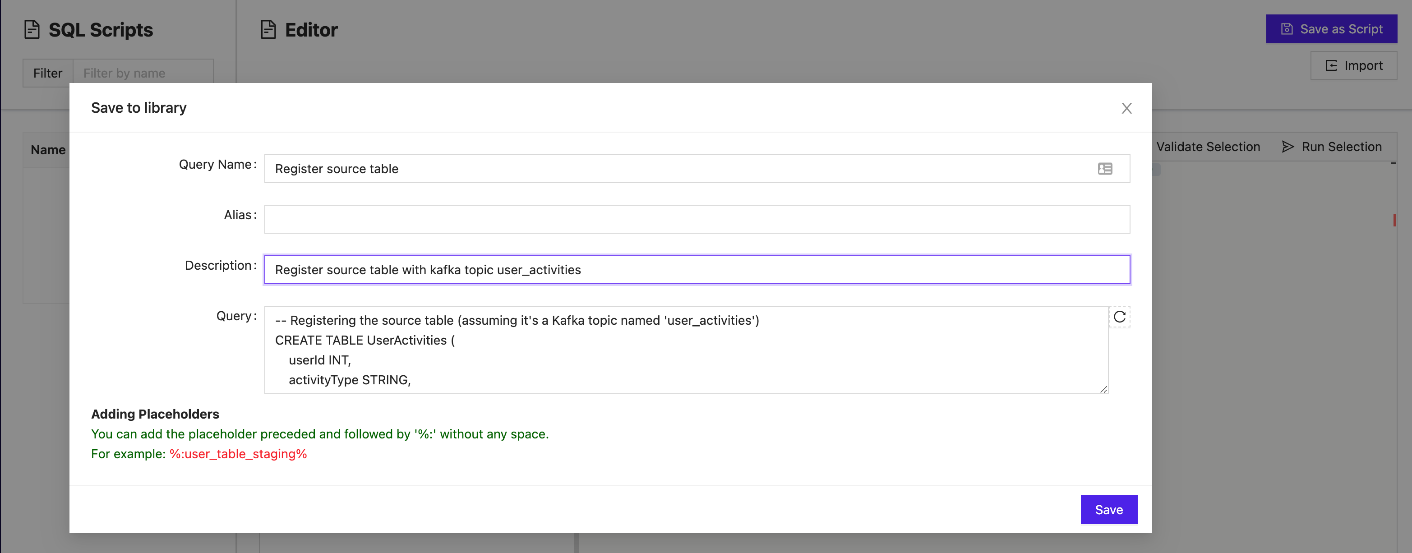Viewport: 1412px width, 553px height.
Task: Click Run Selection in the editor toolbar
Action: pos(1331,147)
